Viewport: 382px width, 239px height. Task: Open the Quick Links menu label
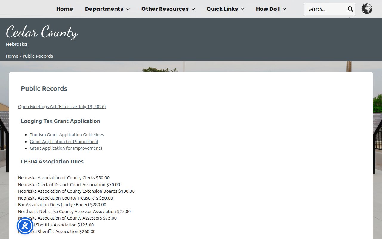coord(222,9)
